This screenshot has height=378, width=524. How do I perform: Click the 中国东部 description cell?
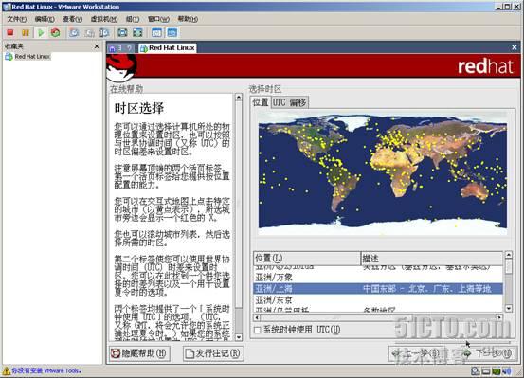click(427, 288)
